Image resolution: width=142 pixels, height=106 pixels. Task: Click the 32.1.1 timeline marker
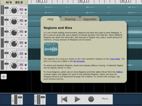point(41,1)
